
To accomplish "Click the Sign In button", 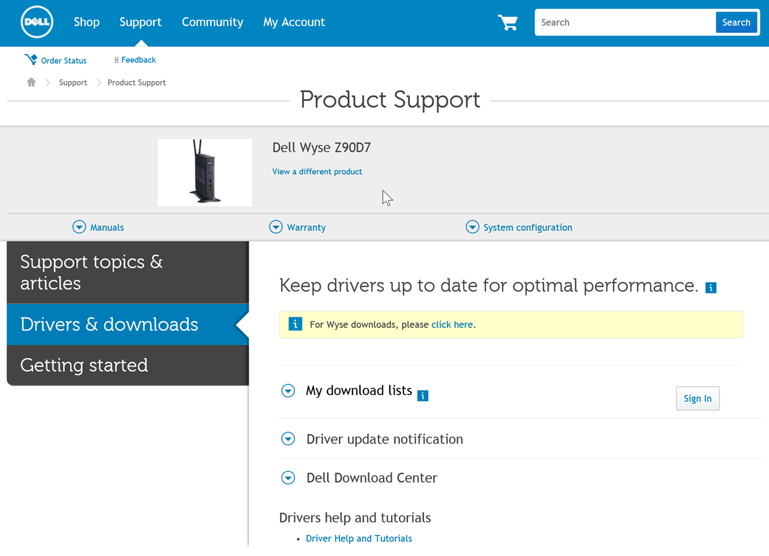I will coord(698,399).
